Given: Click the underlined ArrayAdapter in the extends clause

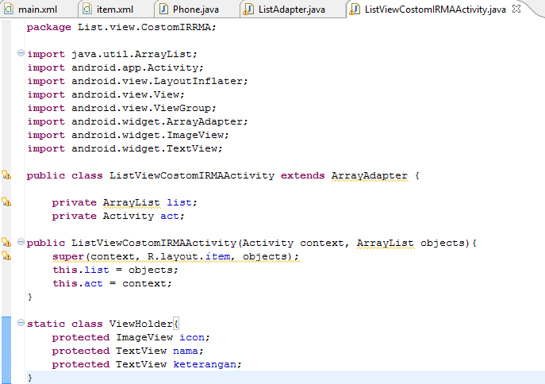Looking at the screenshot, I should click(370, 175).
